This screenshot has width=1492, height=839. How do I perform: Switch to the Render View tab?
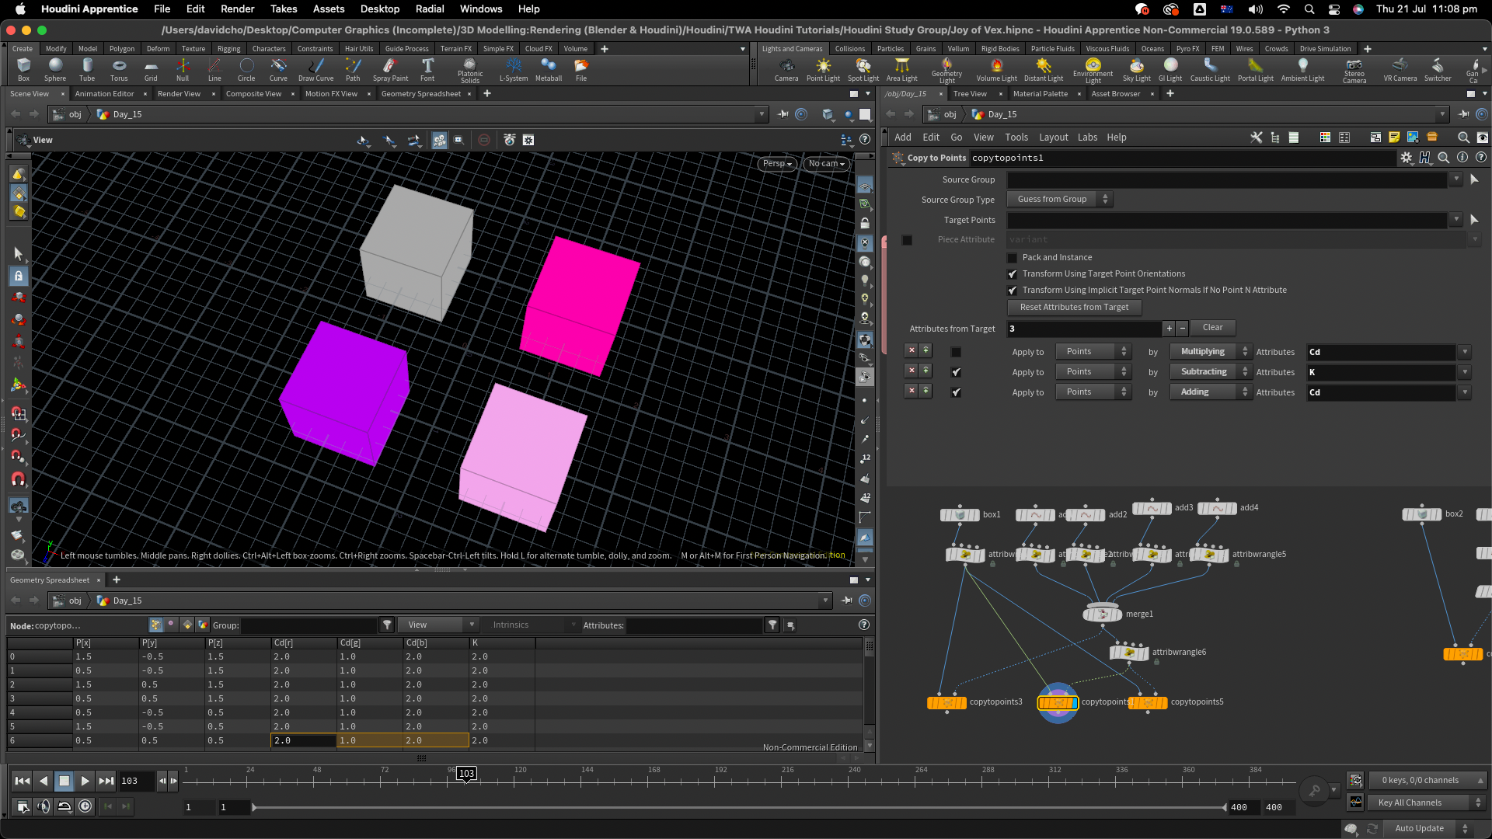click(x=179, y=94)
